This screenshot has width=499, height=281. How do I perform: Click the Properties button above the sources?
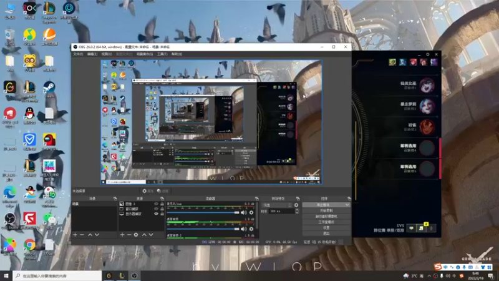click(148, 191)
